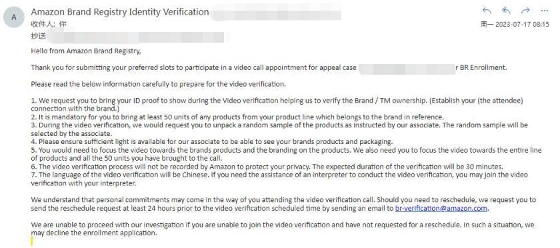This screenshot has height=248, width=560.
Task: Click item 2 about bringing 50 units
Action: coord(237,117)
